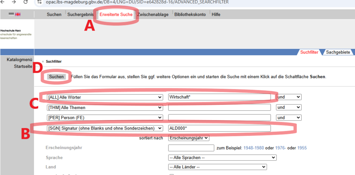Open the 'und' operator dropdown in Person row
Image resolution: width=355 pixels, height=175 pixels.
pos(289,117)
